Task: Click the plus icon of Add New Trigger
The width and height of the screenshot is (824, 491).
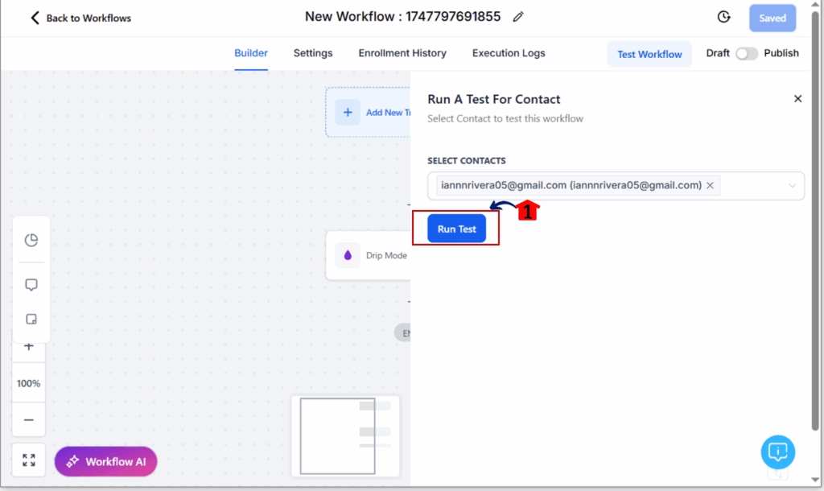Action: [348, 113]
